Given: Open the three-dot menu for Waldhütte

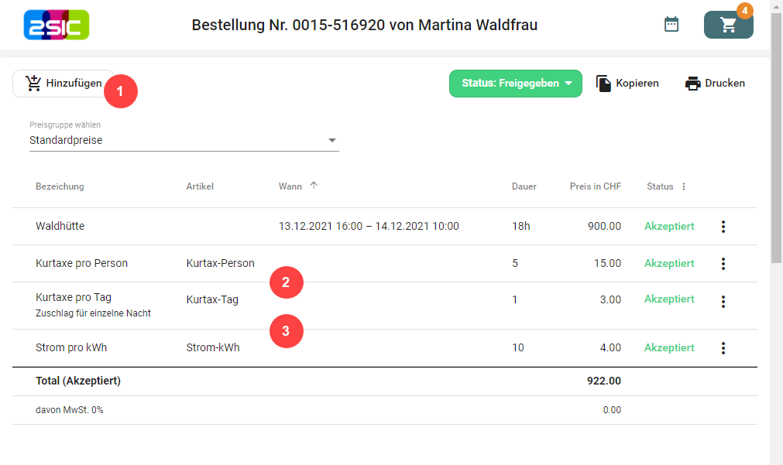Looking at the screenshot, I should (x=723, y=227).
